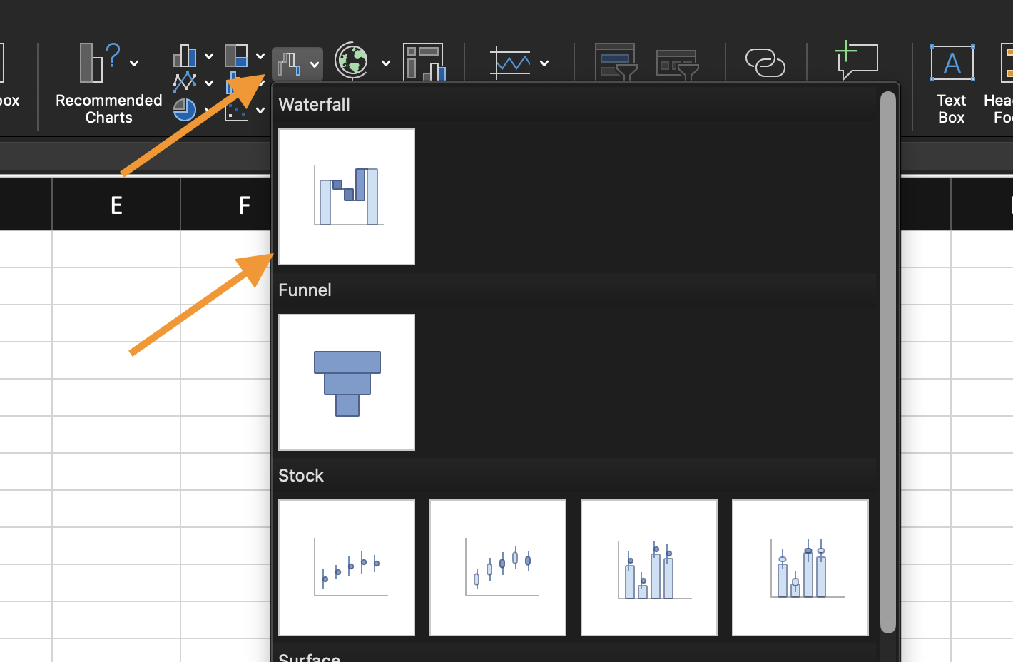Screen dimensions: 1013x662
Task: Select the column E header
Action: [116, 205]
